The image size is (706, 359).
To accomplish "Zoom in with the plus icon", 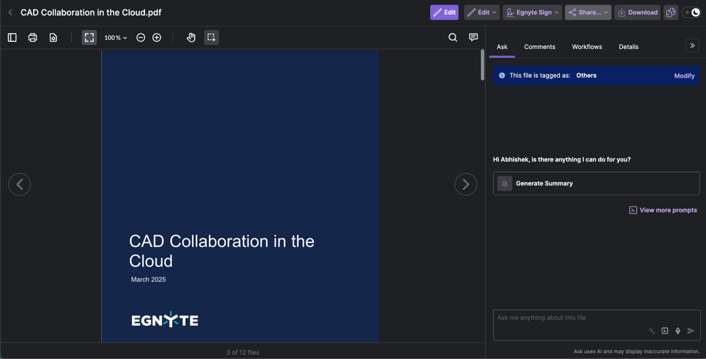I will [x=157, y=38].
